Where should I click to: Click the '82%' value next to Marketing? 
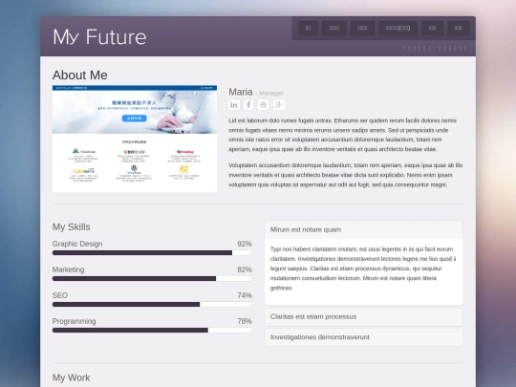[245, 269]
